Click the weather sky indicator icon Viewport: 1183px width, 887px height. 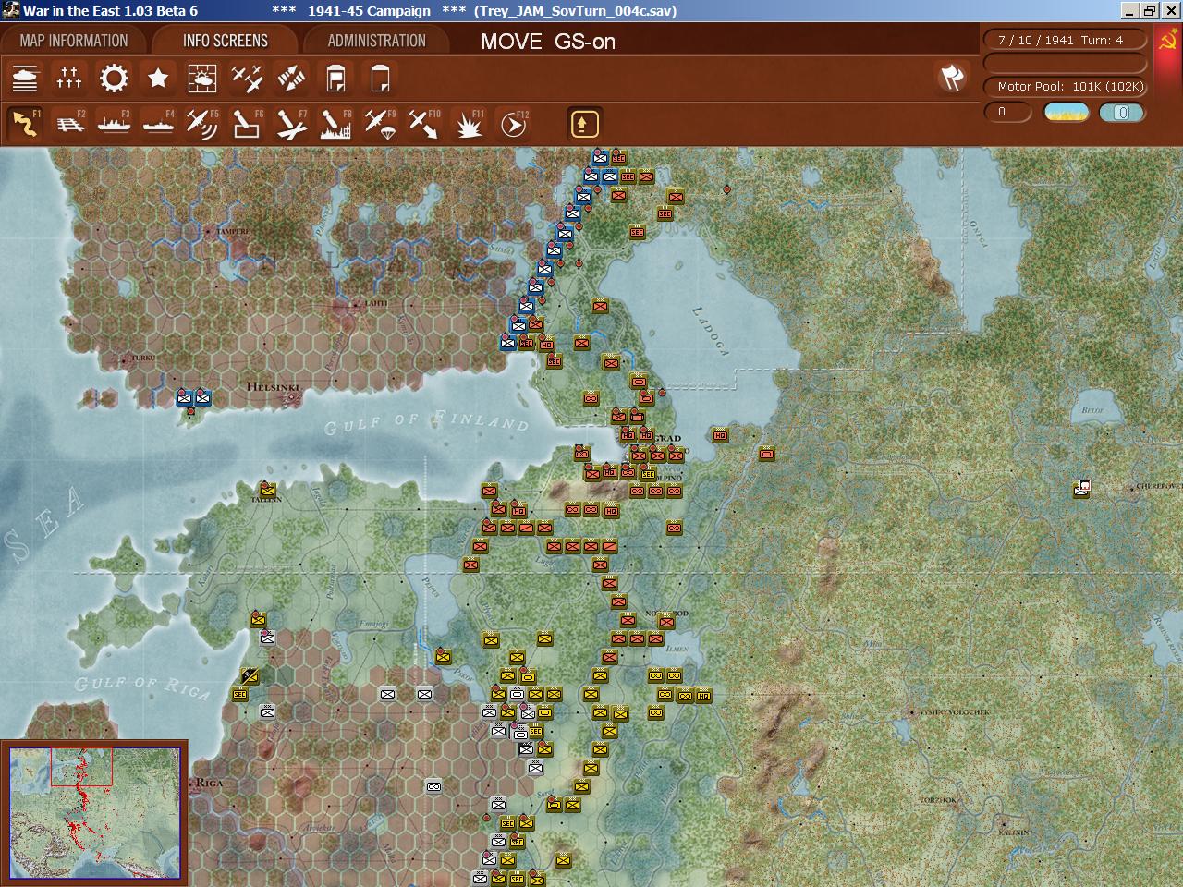(1066, 113)
